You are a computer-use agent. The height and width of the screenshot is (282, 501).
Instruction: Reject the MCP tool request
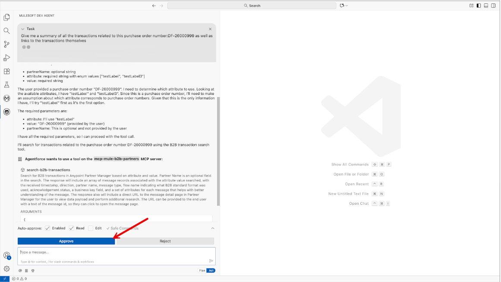click(x=165, y=241)
